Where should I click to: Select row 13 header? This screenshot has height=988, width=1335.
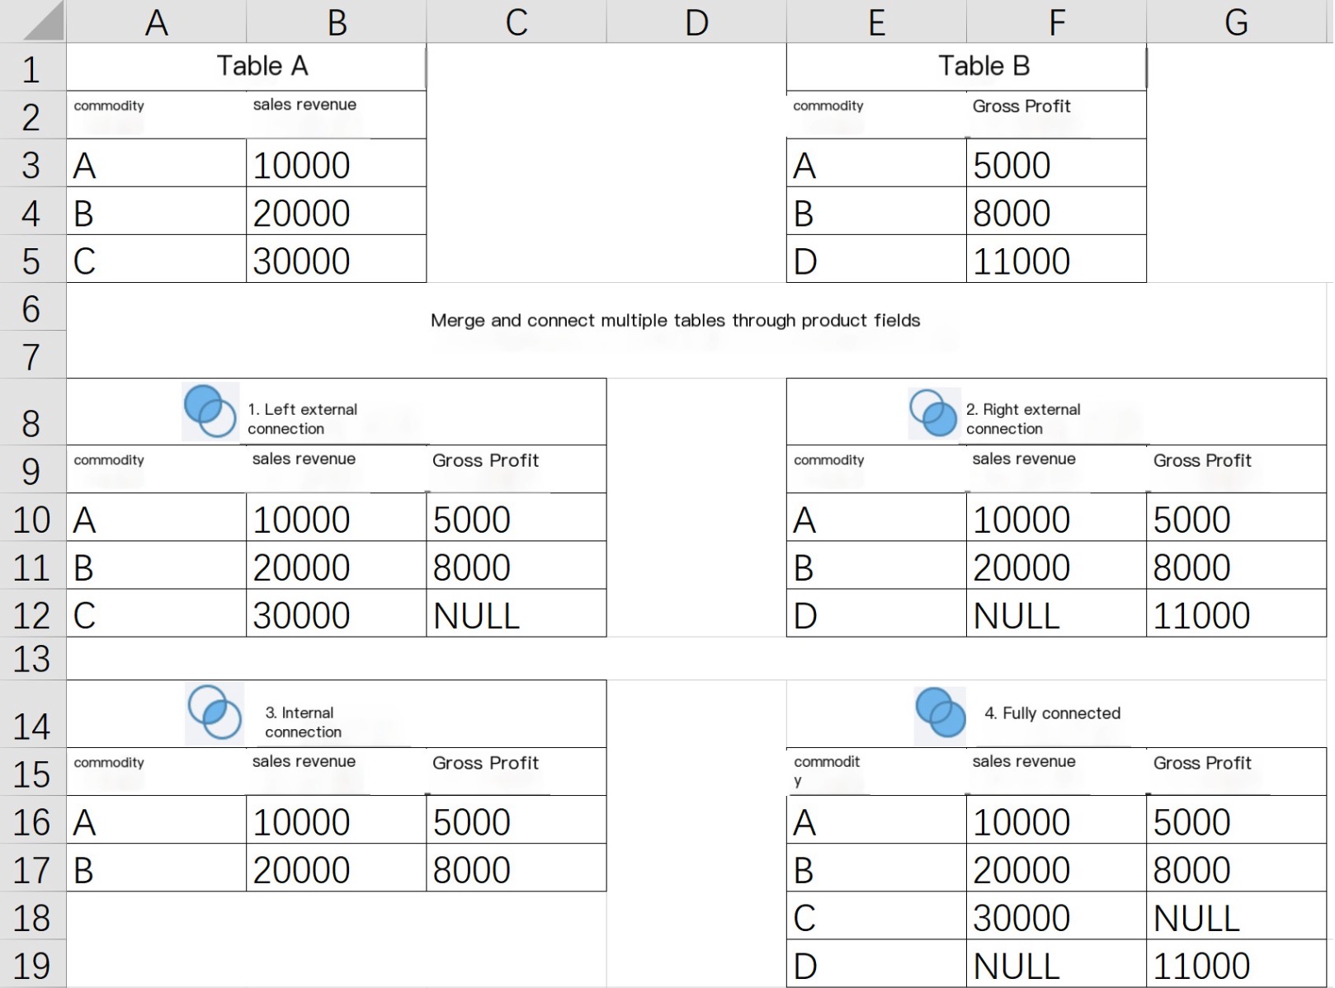(x=31, y=659)
